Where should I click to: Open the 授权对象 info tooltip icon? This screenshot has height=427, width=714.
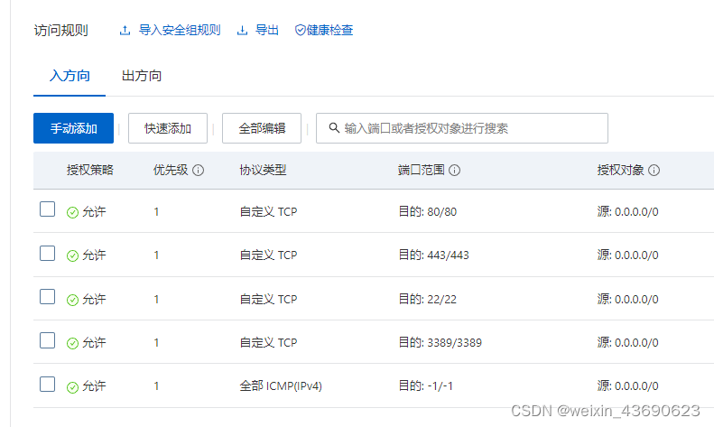click(x=654, y=171)
